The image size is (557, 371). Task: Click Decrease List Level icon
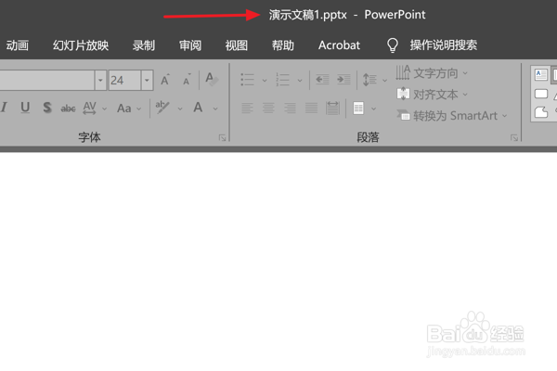click(322, 80)
